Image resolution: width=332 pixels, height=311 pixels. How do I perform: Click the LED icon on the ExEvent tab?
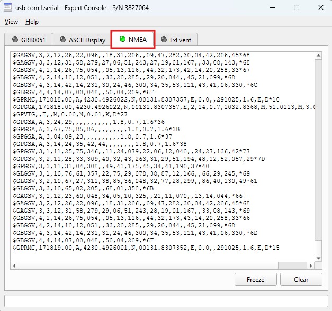[x=164, y=40]
